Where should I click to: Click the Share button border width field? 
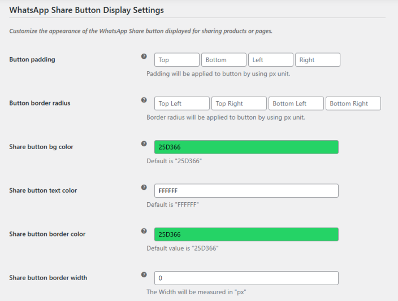click(x=246, y=278)
